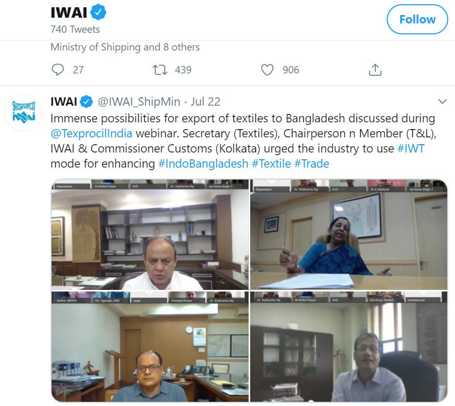This screenshot has height=406, width=455.
Task: Open the share upload arrow icon
Action: (x=375, y=70)
